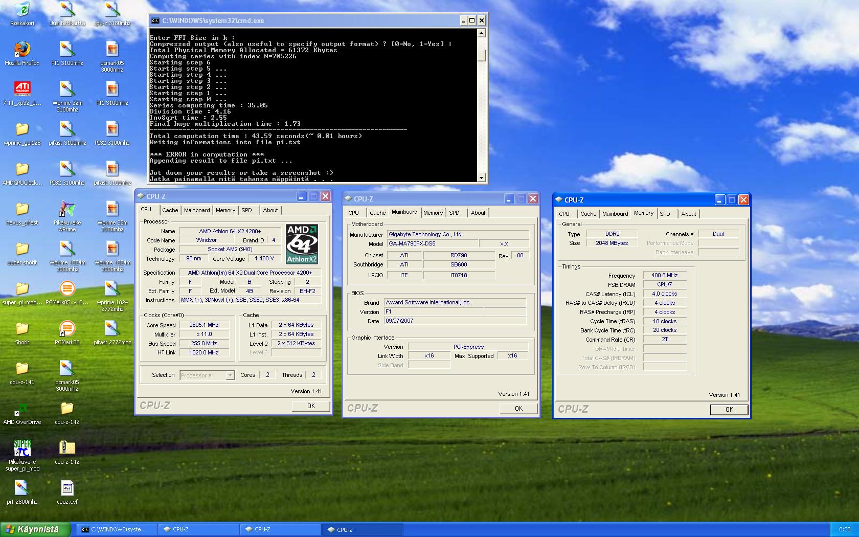Select the pifast 2772mhz image file

[112, 328]
